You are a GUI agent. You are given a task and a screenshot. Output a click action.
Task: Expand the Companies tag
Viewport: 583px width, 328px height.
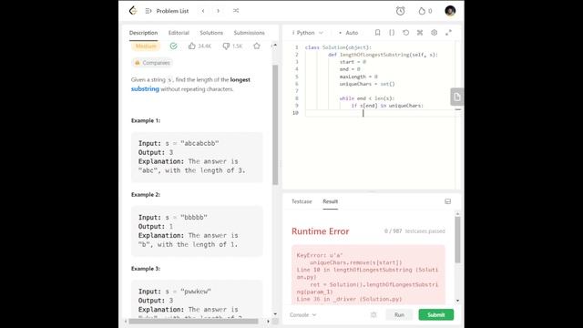point(152,63)
